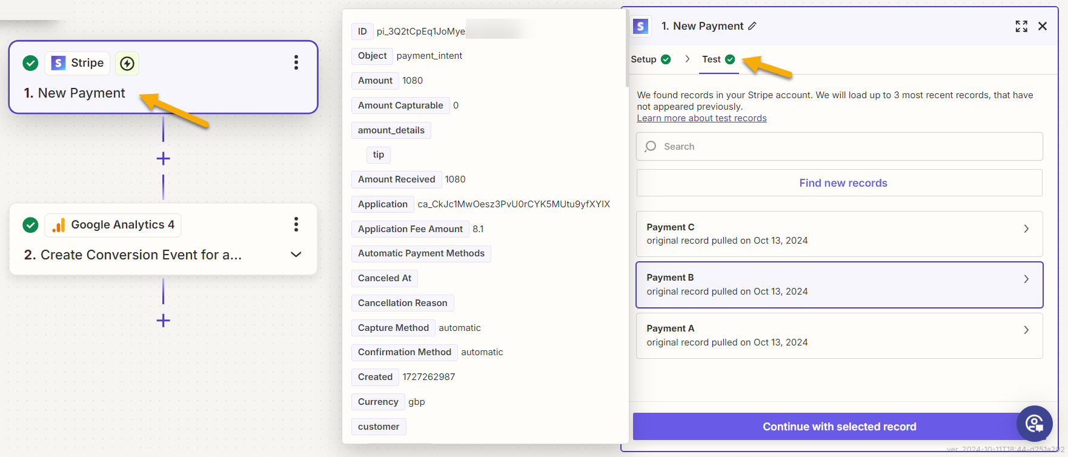Screen dimensions: 1068x457
Task: Click the tip sub-field label
Action: (379, 155)
